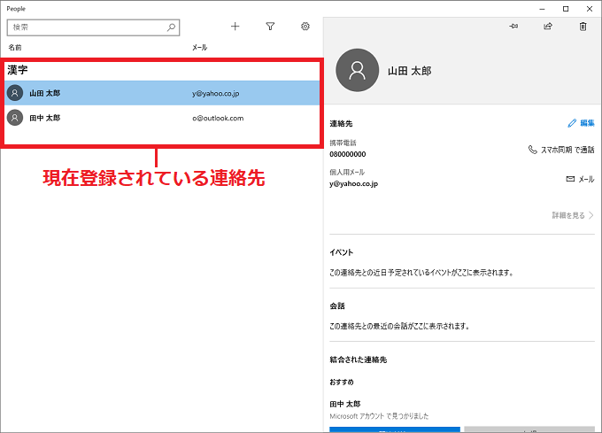Click the イベント section heading
The image size is (602, 433).
(x=342, y=252)
